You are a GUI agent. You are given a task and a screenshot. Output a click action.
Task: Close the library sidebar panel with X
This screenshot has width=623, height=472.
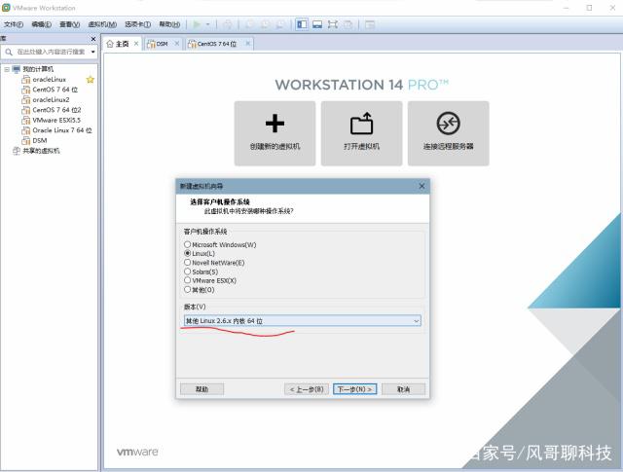click(93, 39)
